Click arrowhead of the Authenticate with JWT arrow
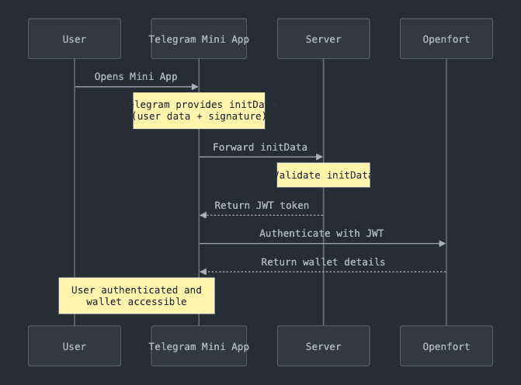Screen dimensions: 521x385 pos(442,244)
